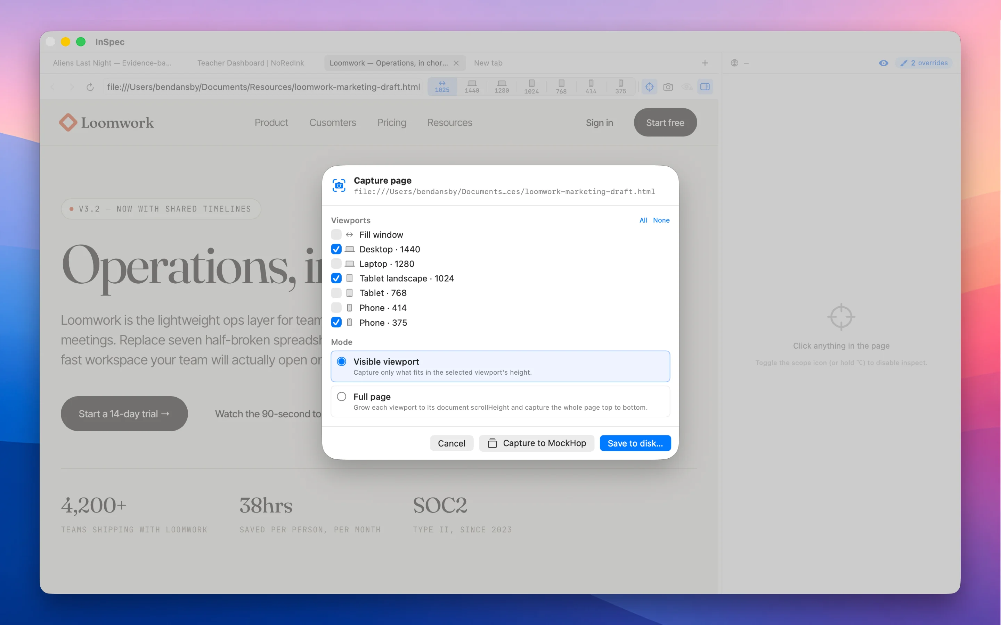Cancel the capture dialog
This screenshot has height=625, width=1001.
[x=451, y=443]
